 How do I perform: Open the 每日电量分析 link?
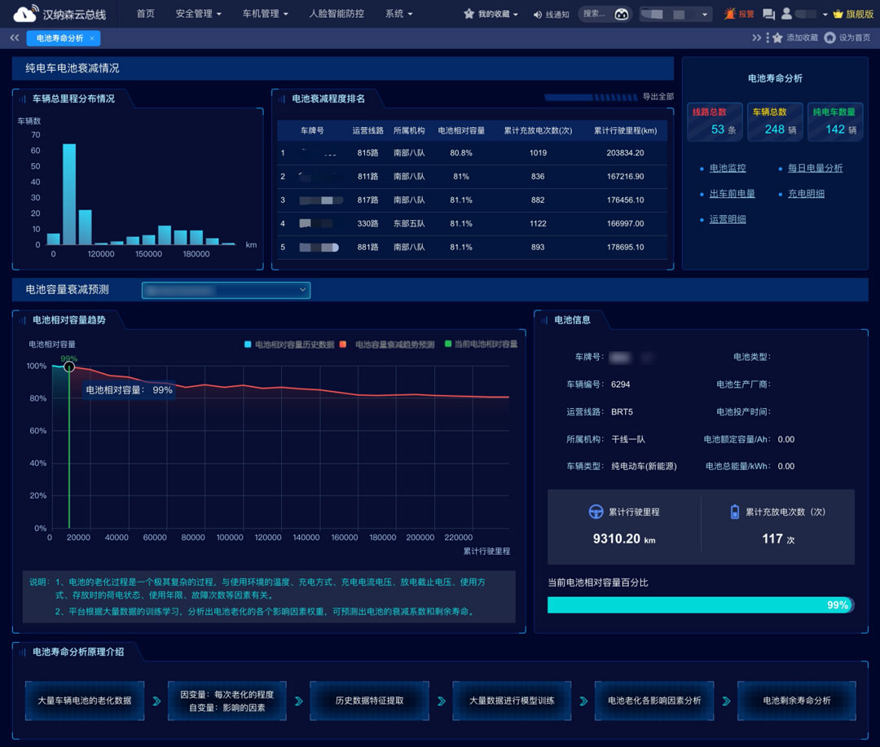(x=815, y=168)
